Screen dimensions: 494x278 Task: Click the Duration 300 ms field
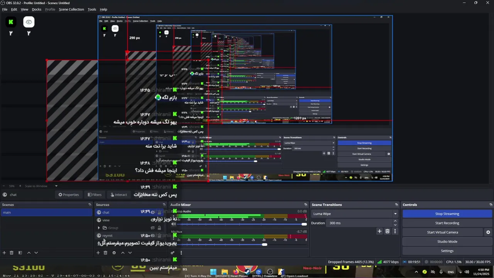click(x=360, y=223)
